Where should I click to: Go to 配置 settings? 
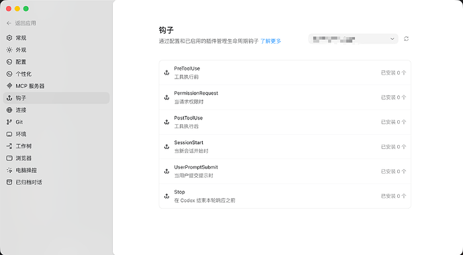click(x=56, y=62)
